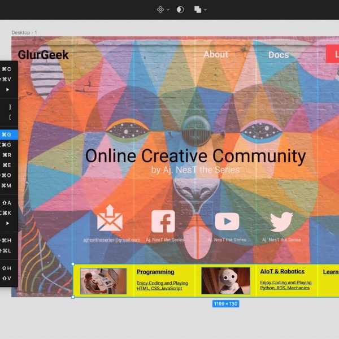Expand the submenu arrow below ⌘V
339x339 pixels.
(7, 89)
